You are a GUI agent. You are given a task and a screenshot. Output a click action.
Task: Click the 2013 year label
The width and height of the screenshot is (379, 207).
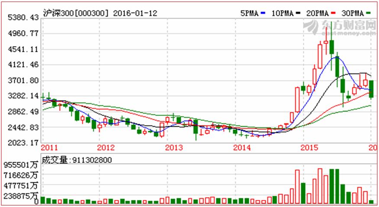click(x=174, y=147)
